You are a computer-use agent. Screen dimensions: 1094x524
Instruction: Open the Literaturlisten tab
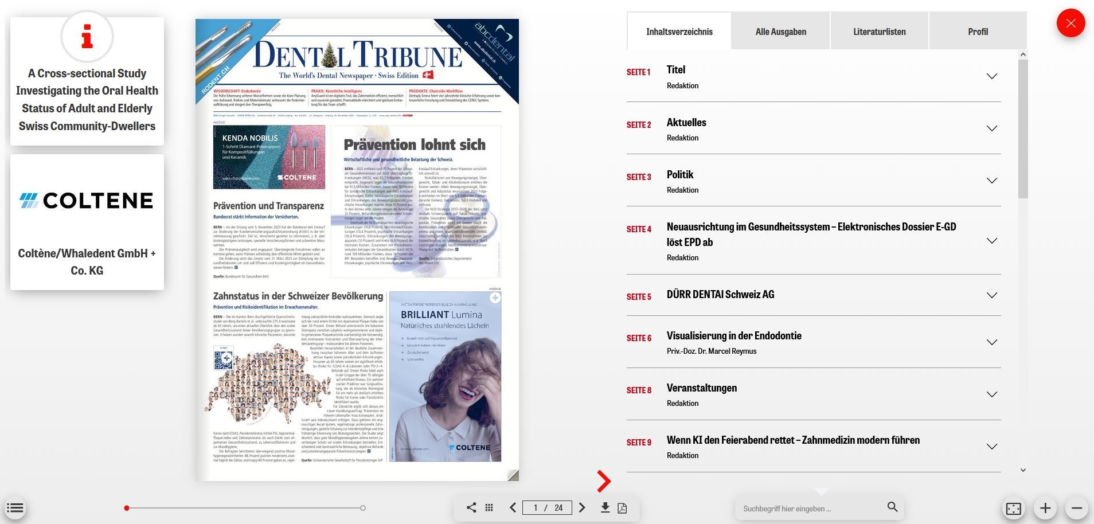click(x=879, y=32)
